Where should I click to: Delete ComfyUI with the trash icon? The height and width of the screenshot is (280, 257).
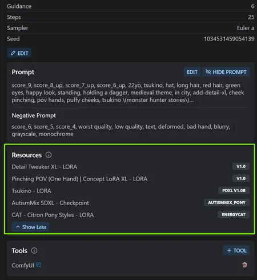244,265
